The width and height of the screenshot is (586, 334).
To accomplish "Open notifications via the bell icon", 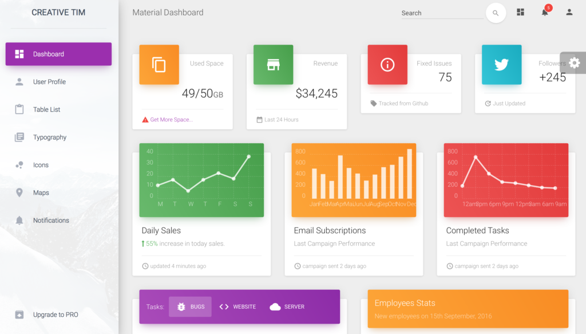I will click(x=544, y=12).
